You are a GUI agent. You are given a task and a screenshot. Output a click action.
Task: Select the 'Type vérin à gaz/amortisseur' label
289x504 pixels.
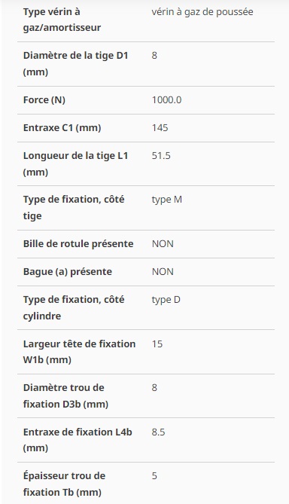[62, 20]
